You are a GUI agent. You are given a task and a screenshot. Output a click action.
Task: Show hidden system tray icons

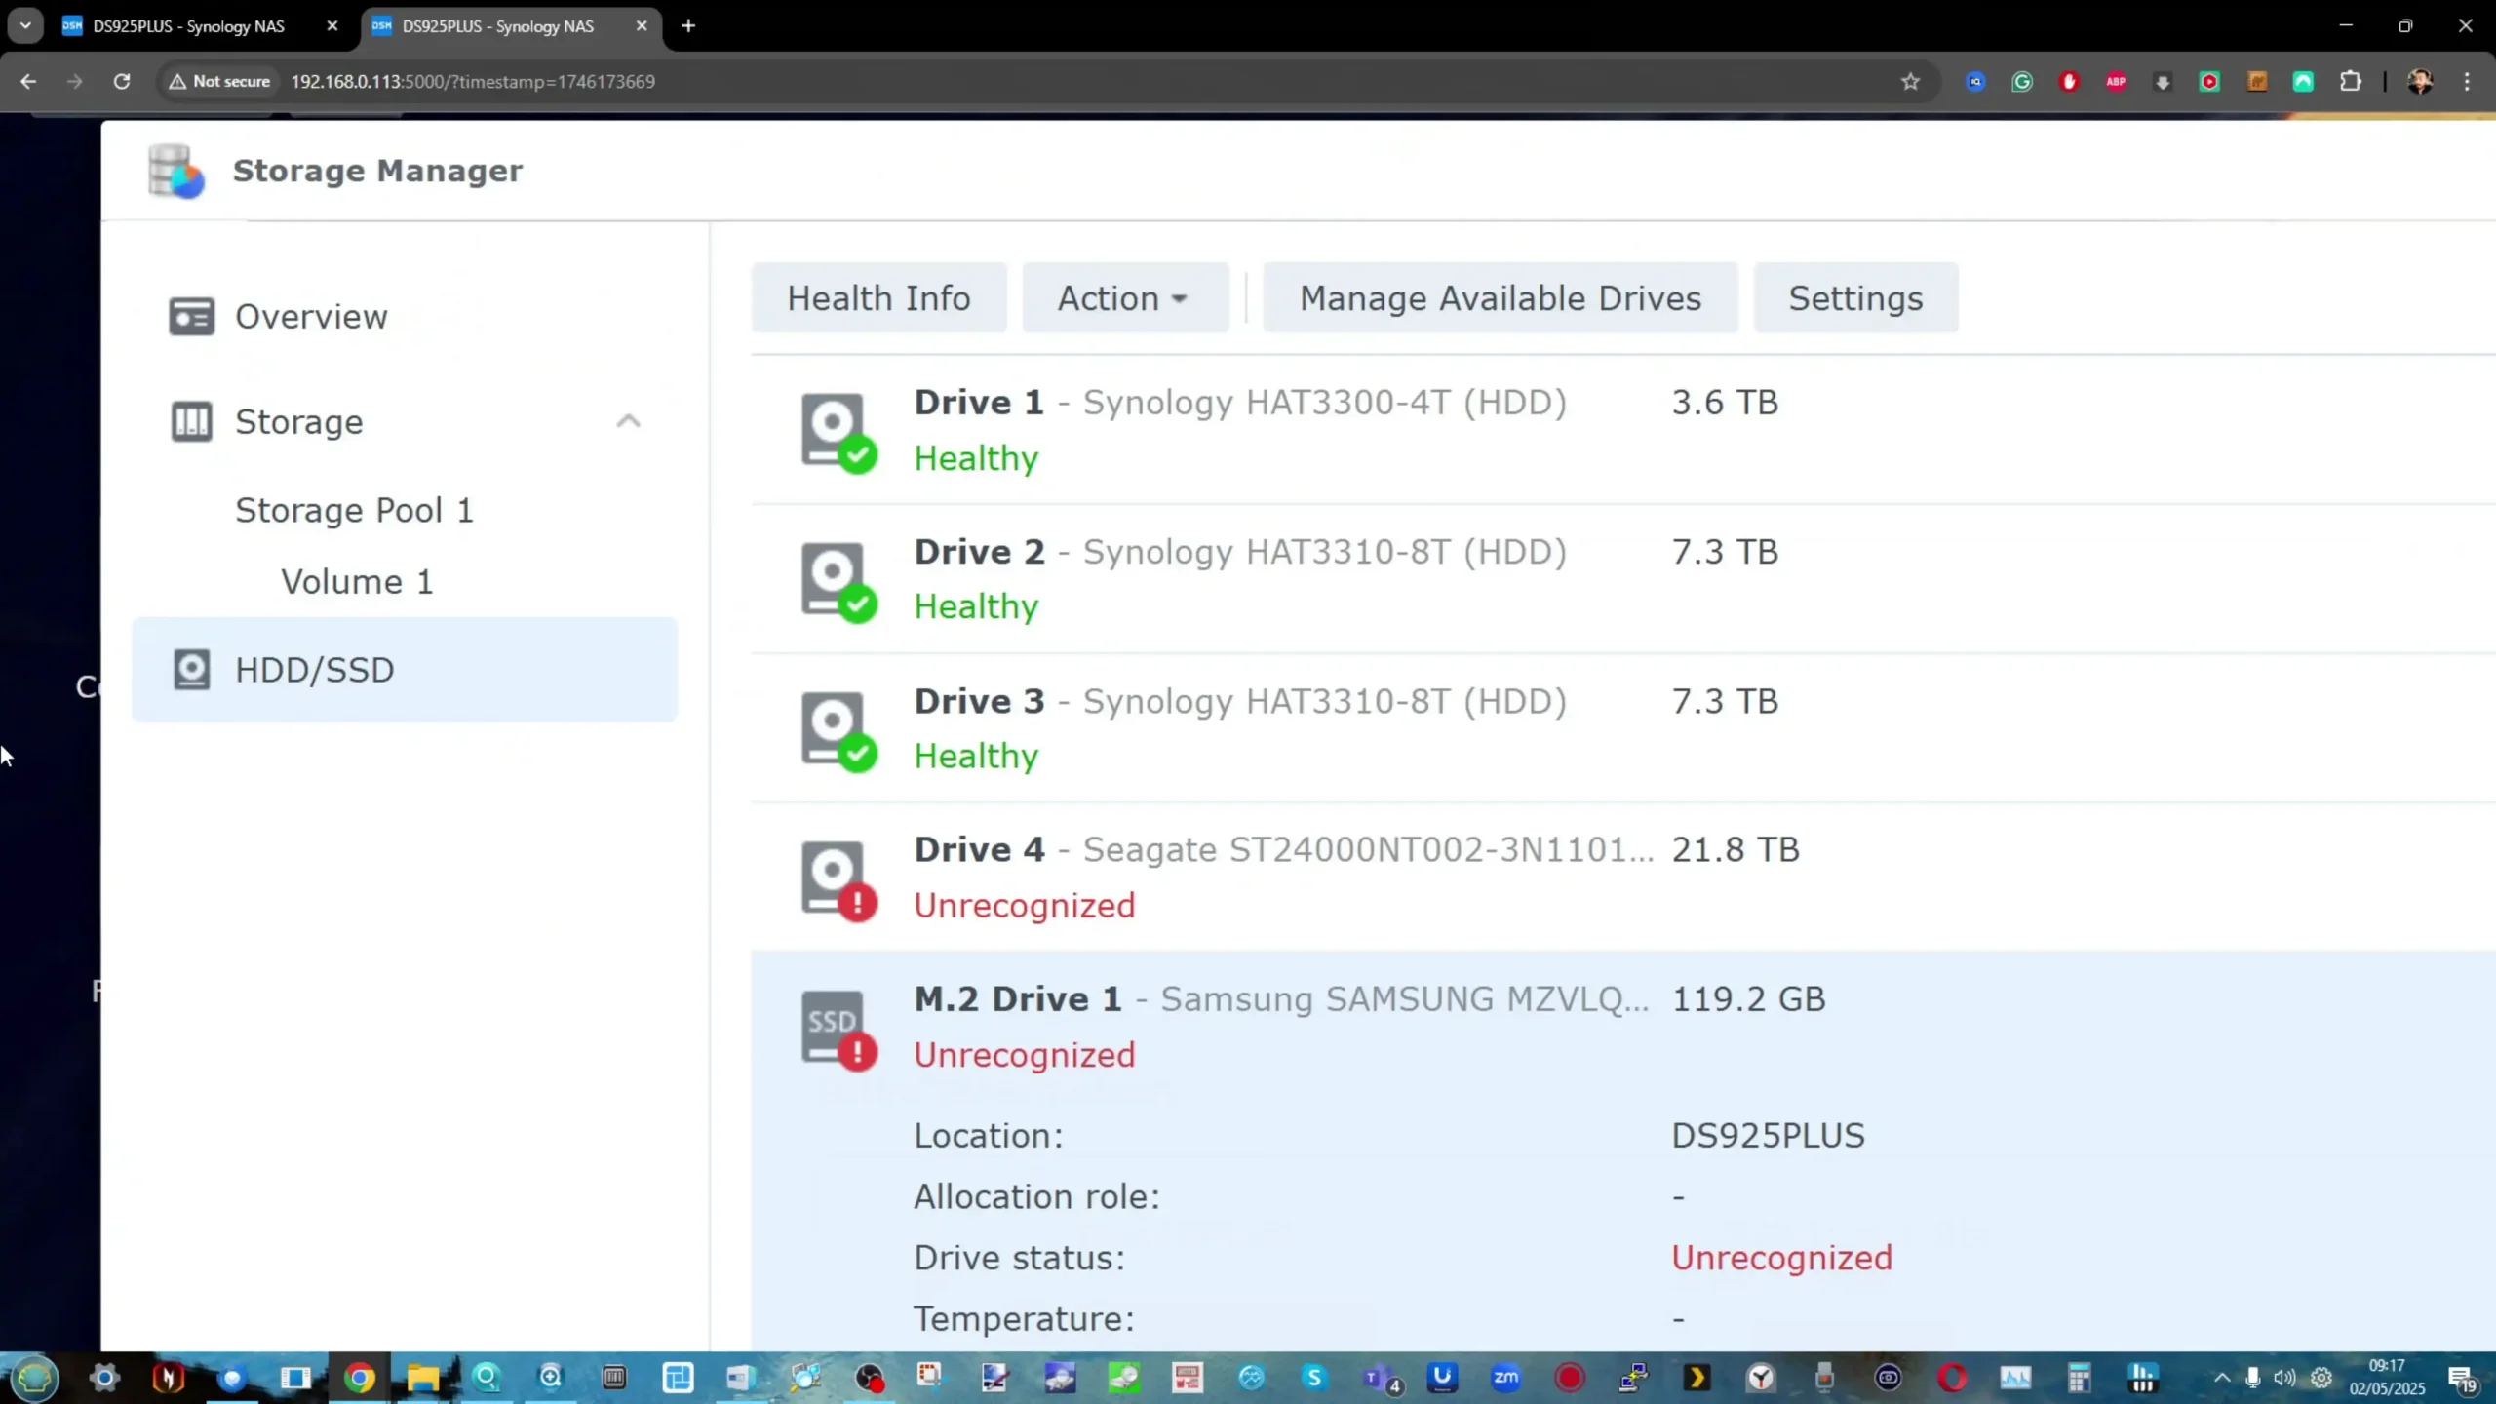[x=2221, y=1378]
